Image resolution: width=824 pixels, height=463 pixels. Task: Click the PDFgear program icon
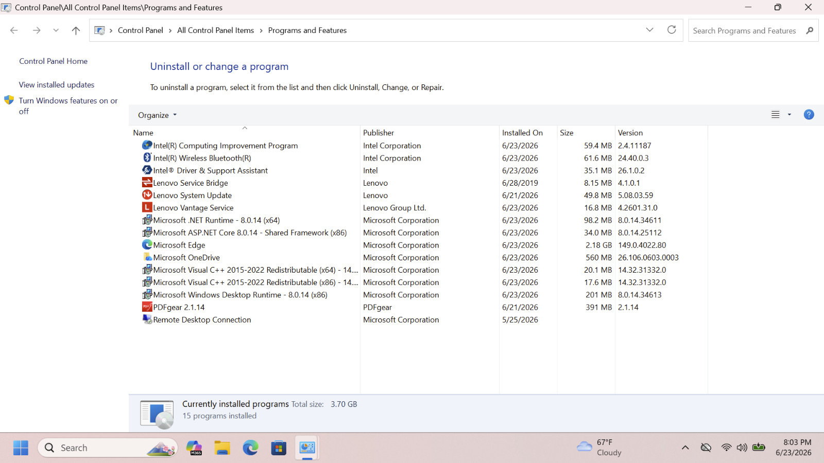pyautogui.click(x=147, y=307)
